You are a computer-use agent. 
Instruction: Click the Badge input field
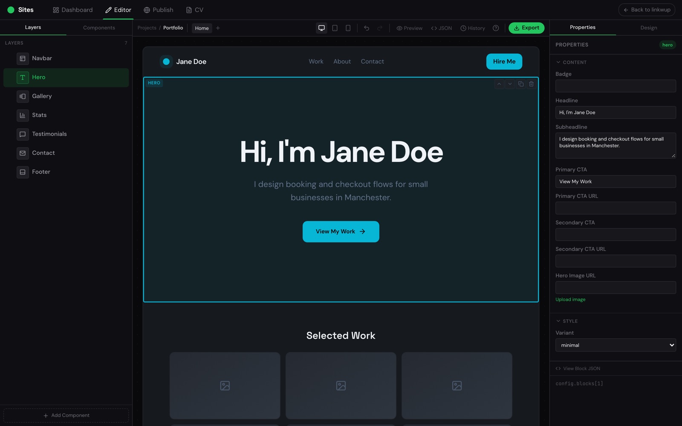[x=616, y=86]
